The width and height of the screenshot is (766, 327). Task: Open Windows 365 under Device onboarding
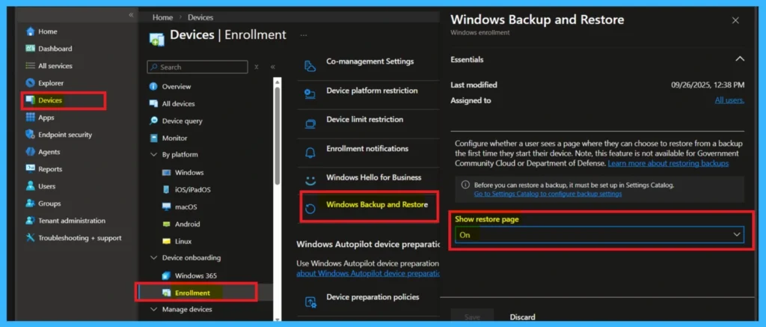[196, 275]
